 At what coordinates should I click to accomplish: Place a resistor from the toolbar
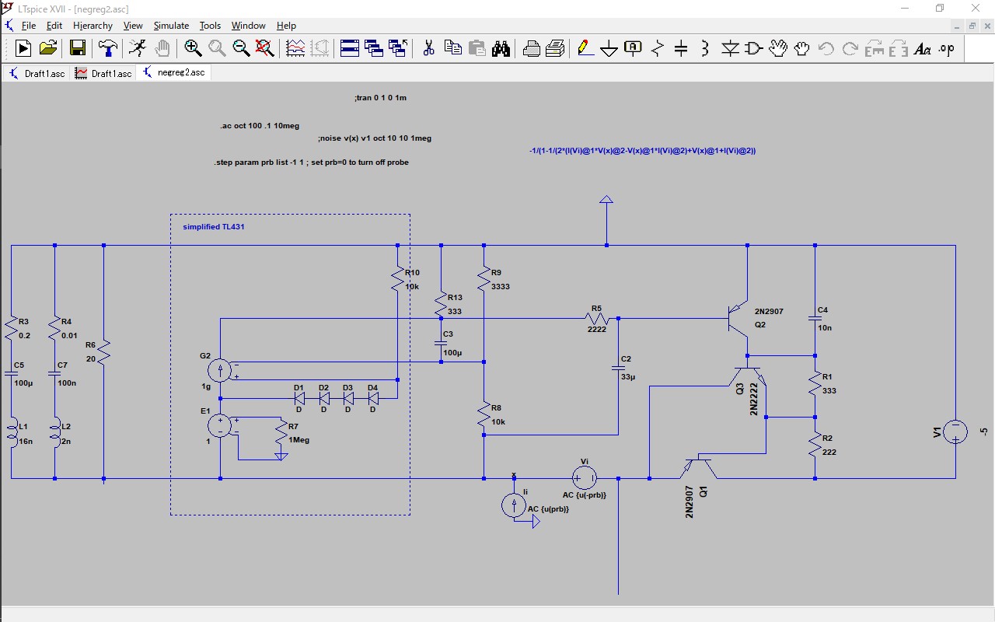(x=658, y=48)
